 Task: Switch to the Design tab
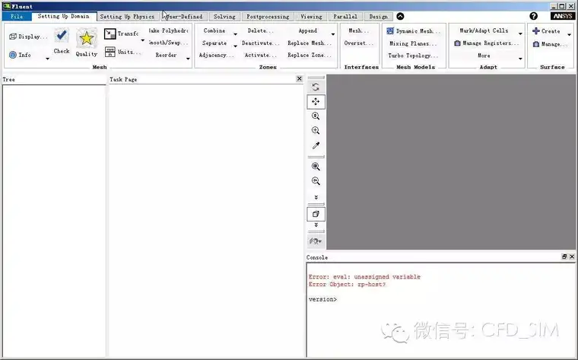click(x=379, y=17)
